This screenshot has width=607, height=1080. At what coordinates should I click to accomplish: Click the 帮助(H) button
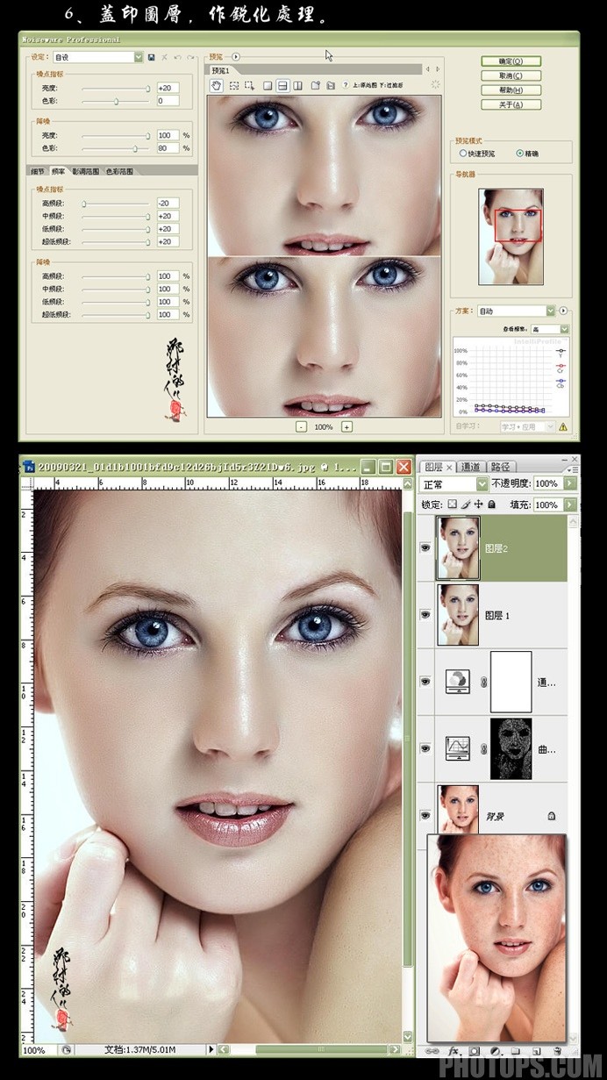click(x=511, y=89)
